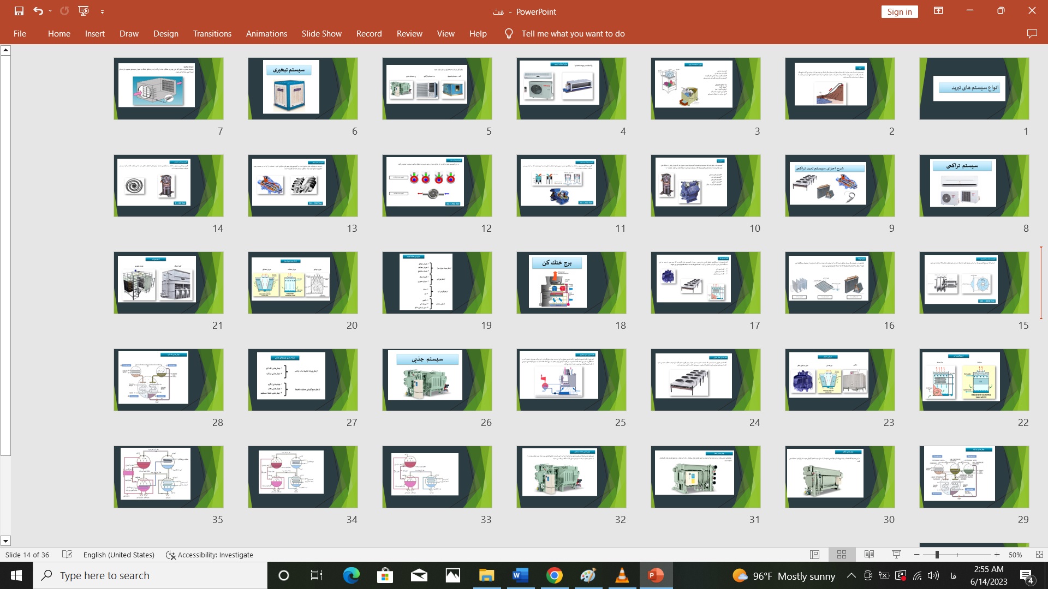Select slide 6 thumbnail
This screenshot has width=1048, height=589.
302,88
